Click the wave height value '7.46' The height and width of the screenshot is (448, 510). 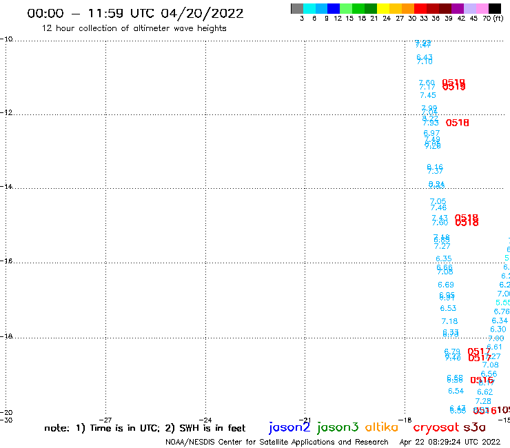(x=439, y=207)
